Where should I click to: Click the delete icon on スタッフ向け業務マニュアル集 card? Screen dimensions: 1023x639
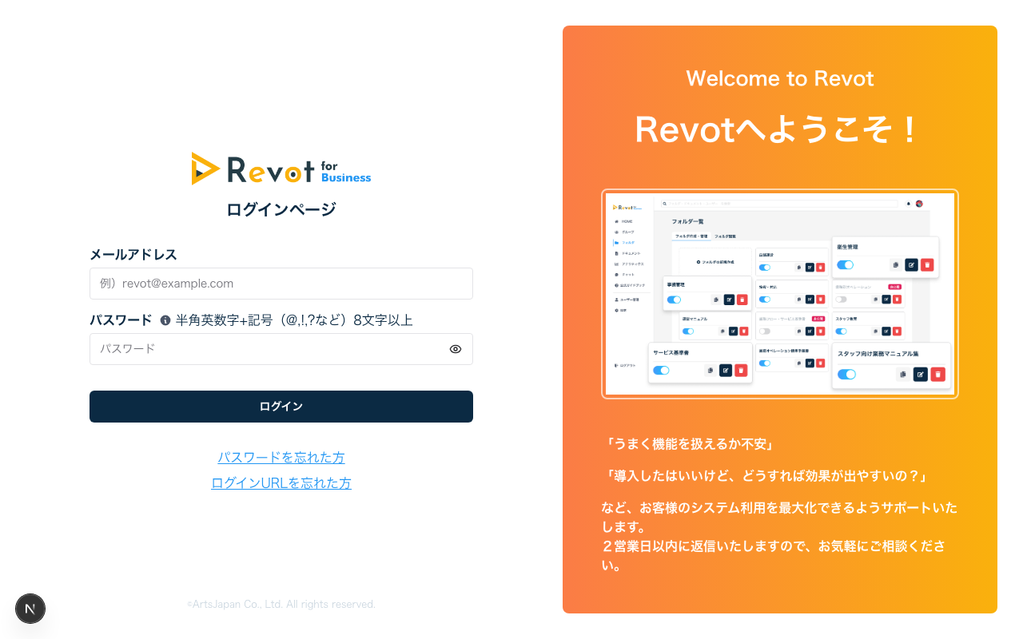pyautogui.click(x=937, y=374)
